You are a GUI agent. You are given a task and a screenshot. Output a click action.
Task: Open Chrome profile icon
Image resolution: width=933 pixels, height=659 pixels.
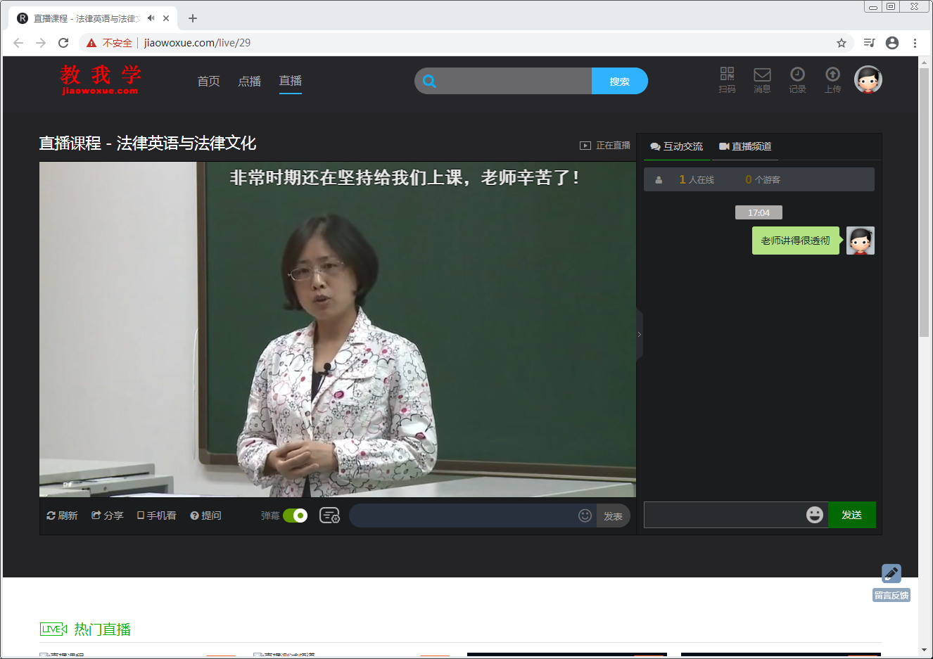click(x=892, y=43)
